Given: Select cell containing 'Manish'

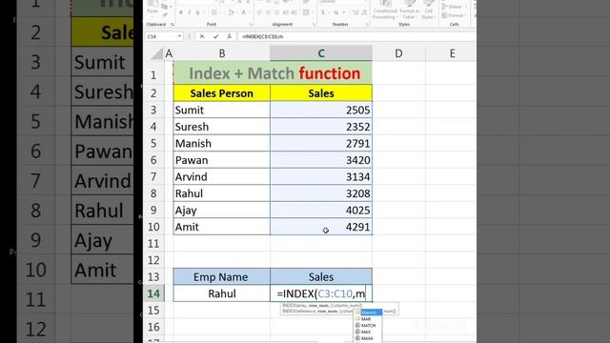Looking at the screenshot, I should [222, 144].
